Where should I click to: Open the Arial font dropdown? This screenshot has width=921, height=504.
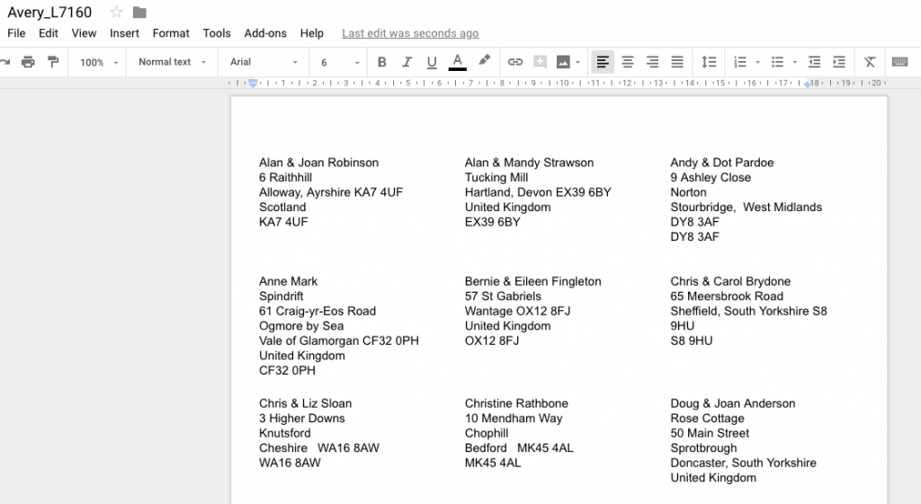pos(264,62)
